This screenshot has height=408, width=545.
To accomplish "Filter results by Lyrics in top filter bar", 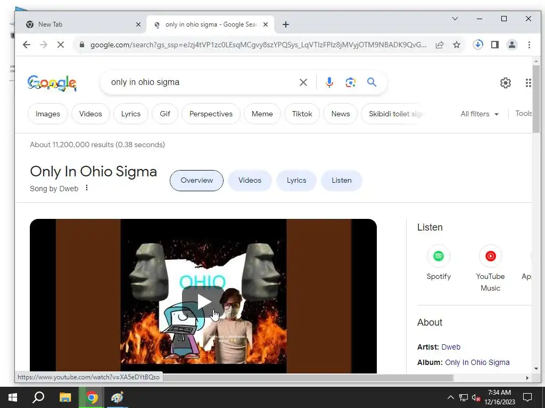I will (131, 114).
